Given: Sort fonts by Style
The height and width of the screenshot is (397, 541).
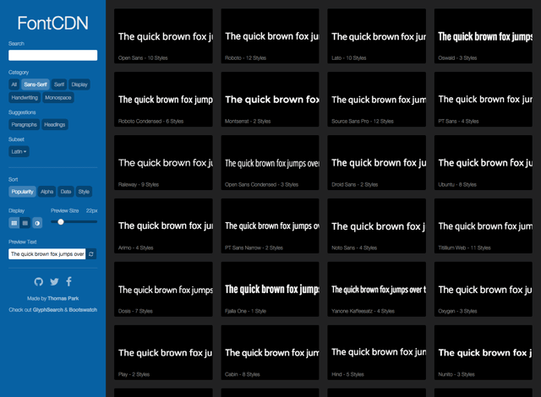Looking at the screenshot, I should coord(84,192).
